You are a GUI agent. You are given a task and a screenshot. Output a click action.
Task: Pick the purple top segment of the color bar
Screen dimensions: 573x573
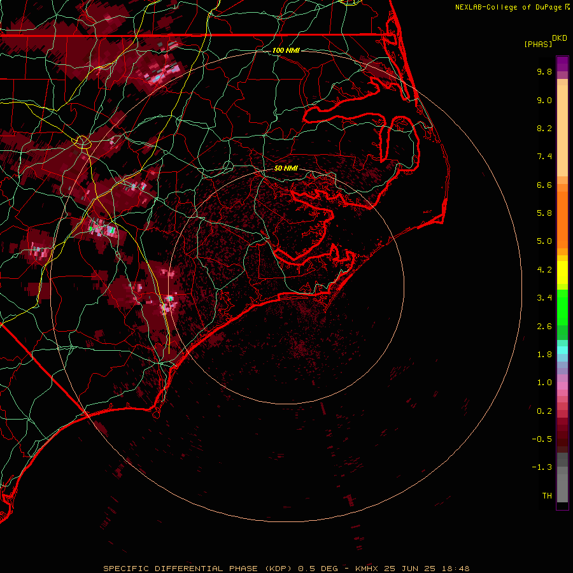[562, 64]
